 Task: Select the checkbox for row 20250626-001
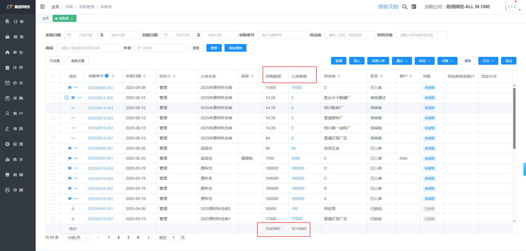click(53, 148)
